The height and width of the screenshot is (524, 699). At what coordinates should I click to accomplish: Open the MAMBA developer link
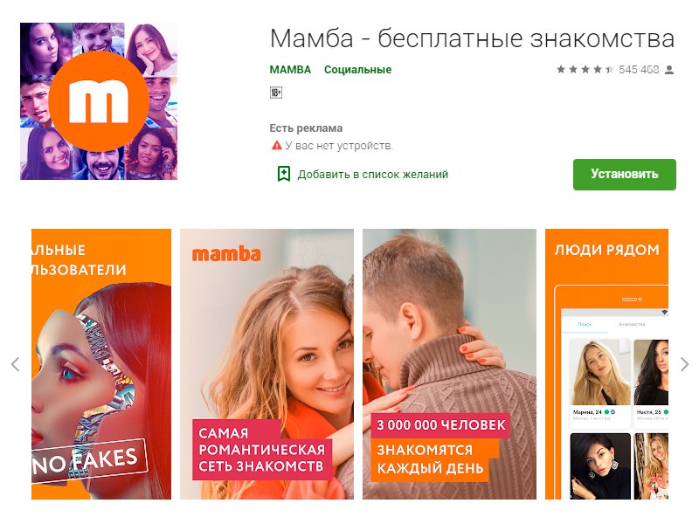pyautogui.click(x=290, y=70)
